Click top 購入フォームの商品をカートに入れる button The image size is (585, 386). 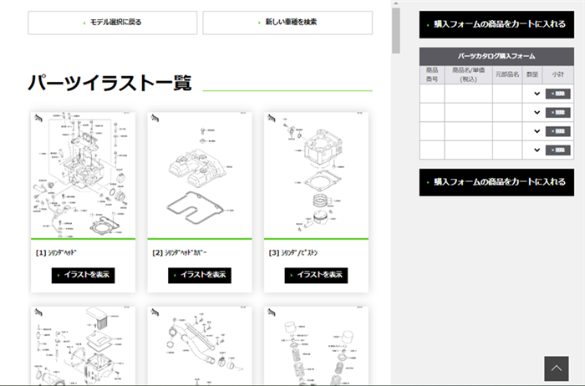pos(496,24)
